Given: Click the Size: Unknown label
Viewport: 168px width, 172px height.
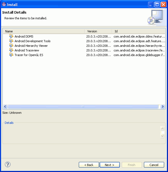Looking at the screenshot, I should (x=12, y=113).
